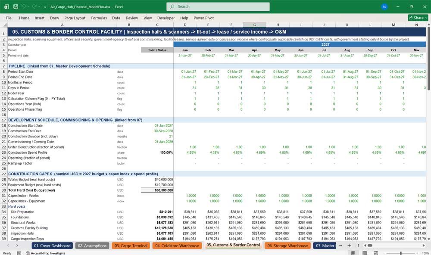
Task: Go to the 04. Coldstore Warehouse sheet
Action: (x=177, y=246)
